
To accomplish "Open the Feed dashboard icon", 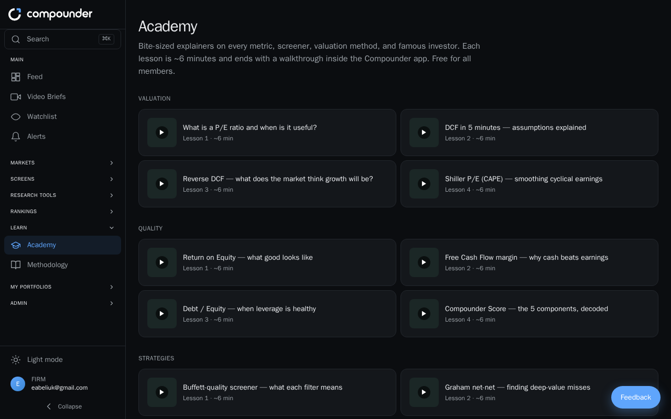I will pos(16,77).
